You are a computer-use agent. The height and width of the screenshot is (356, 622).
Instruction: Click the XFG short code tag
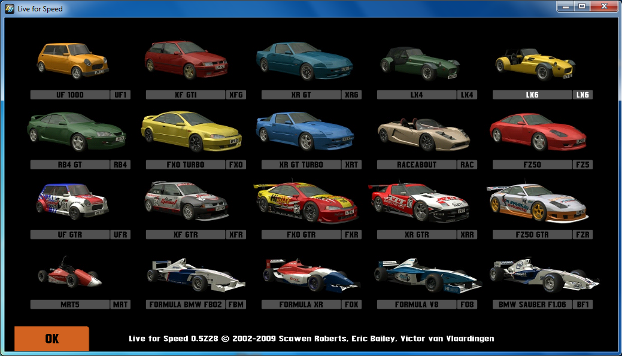[236, 95]
